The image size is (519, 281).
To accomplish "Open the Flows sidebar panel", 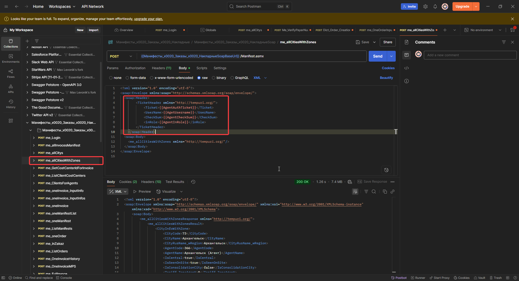I will click(11, 74).
